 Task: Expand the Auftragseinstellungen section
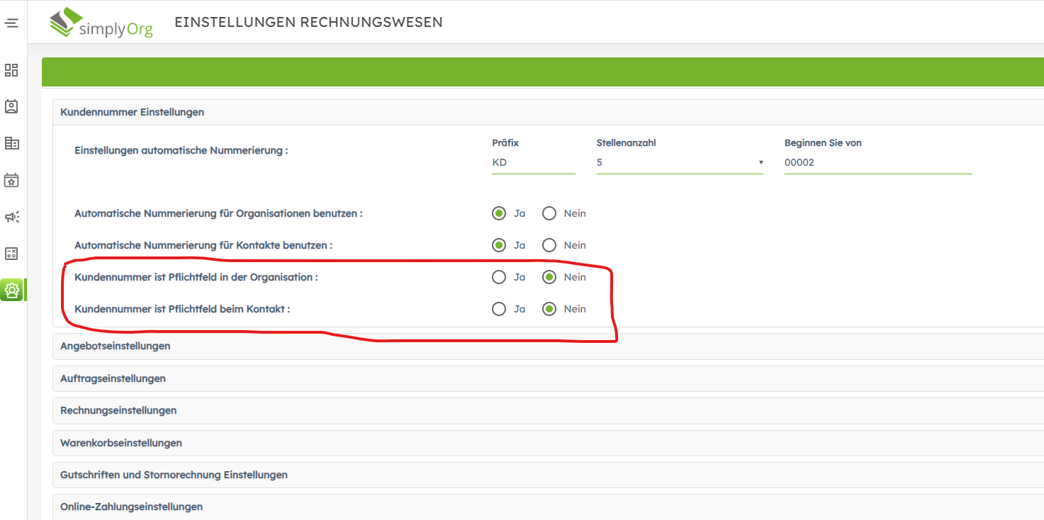(113, 378)
